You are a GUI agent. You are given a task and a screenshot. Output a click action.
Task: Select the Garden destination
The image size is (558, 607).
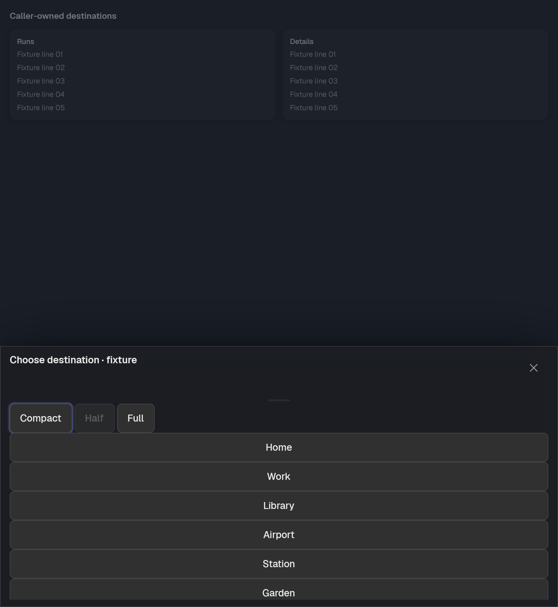pos(279,589)
